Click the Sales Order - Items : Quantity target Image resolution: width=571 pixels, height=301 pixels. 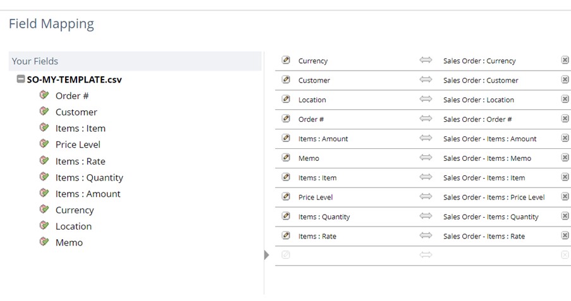click(491, 217)
